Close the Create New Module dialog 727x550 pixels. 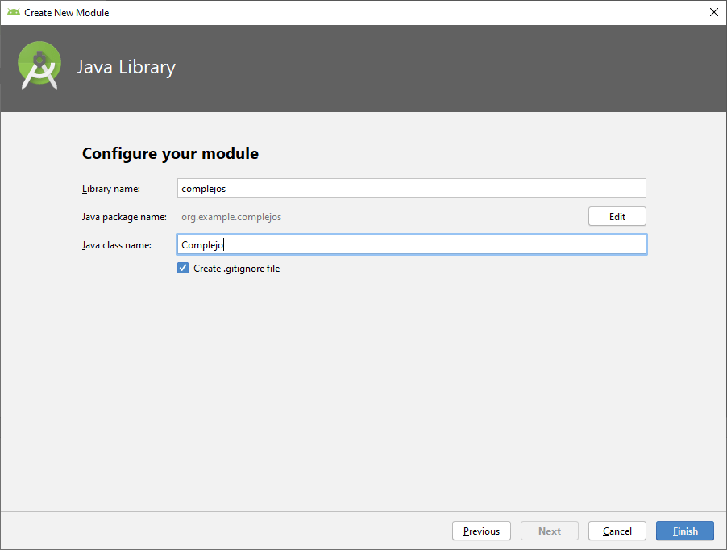click(x=713, y=12)
